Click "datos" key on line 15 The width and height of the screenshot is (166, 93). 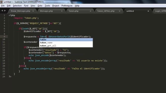click(48, 53)
